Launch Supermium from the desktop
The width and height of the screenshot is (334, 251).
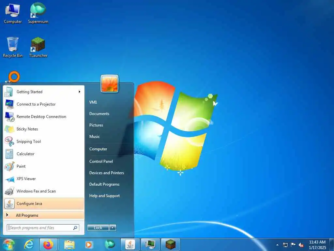[x=38, y=13]
